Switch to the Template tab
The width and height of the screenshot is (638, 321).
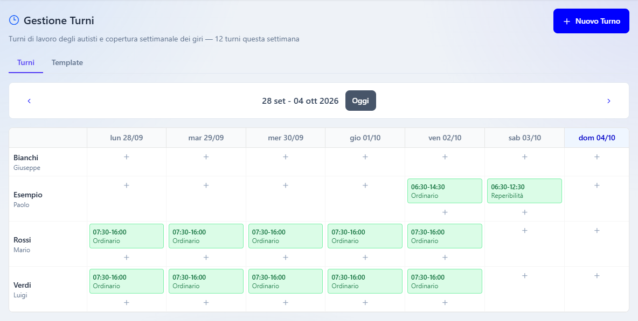tap(67, 62)
